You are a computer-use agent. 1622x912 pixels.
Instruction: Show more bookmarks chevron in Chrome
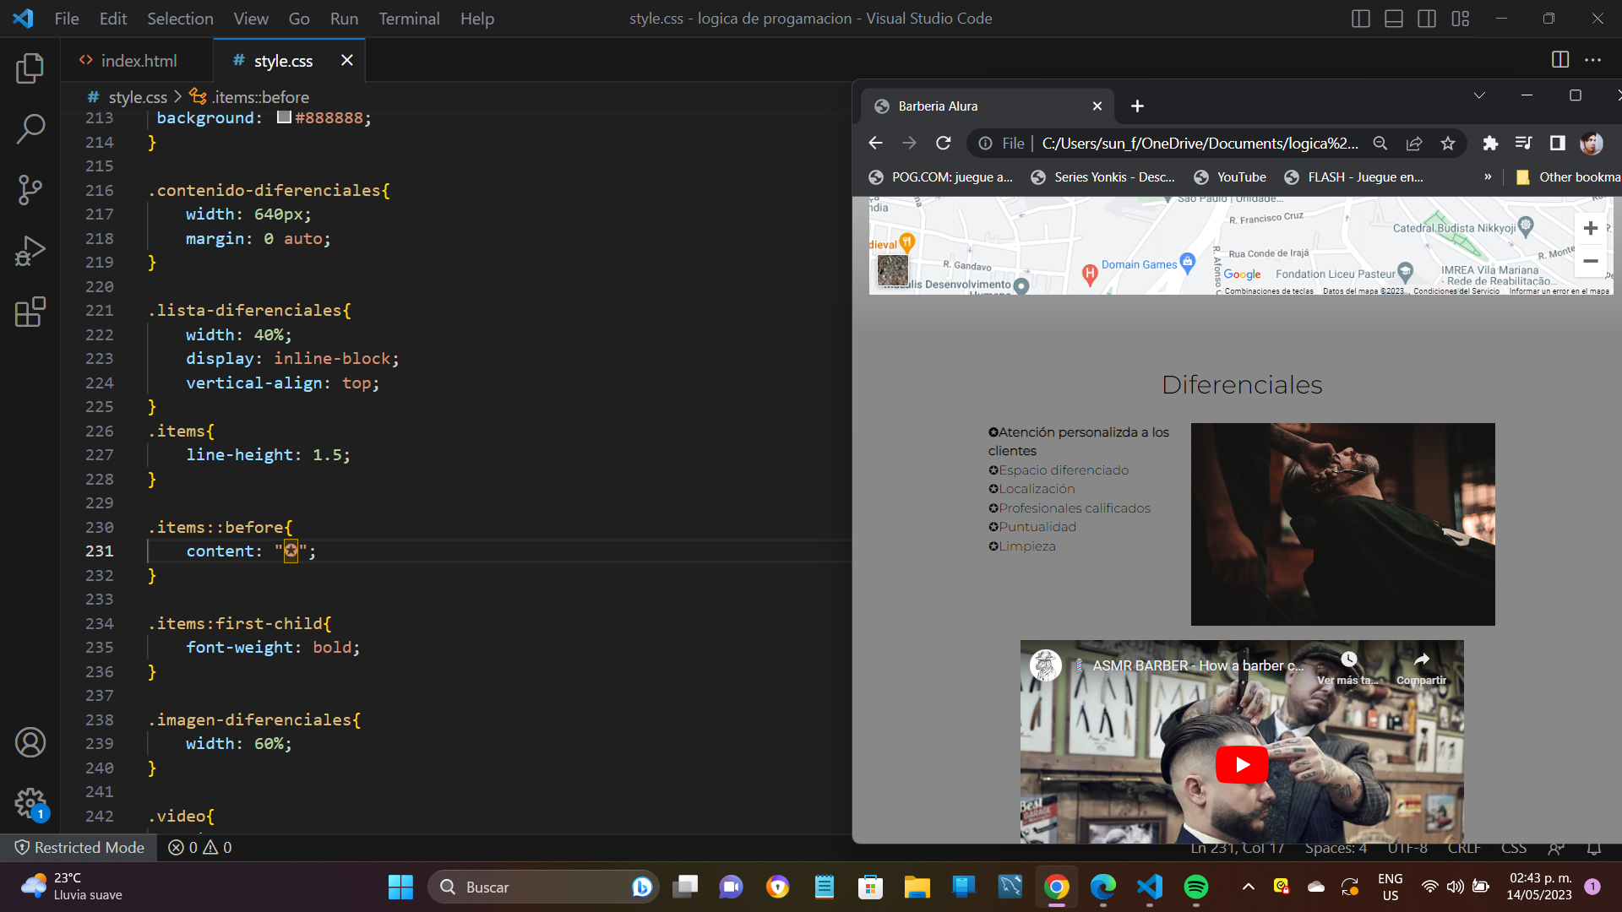point(1488,177)
